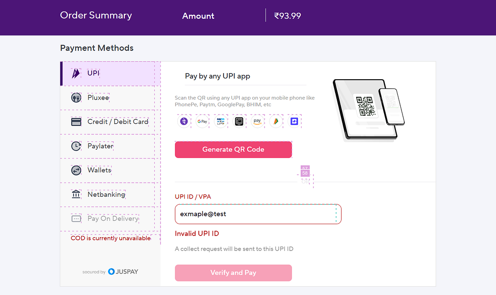Click the Netbanking bank building icon
Screen dimensions: 496x295
[76, 194]
